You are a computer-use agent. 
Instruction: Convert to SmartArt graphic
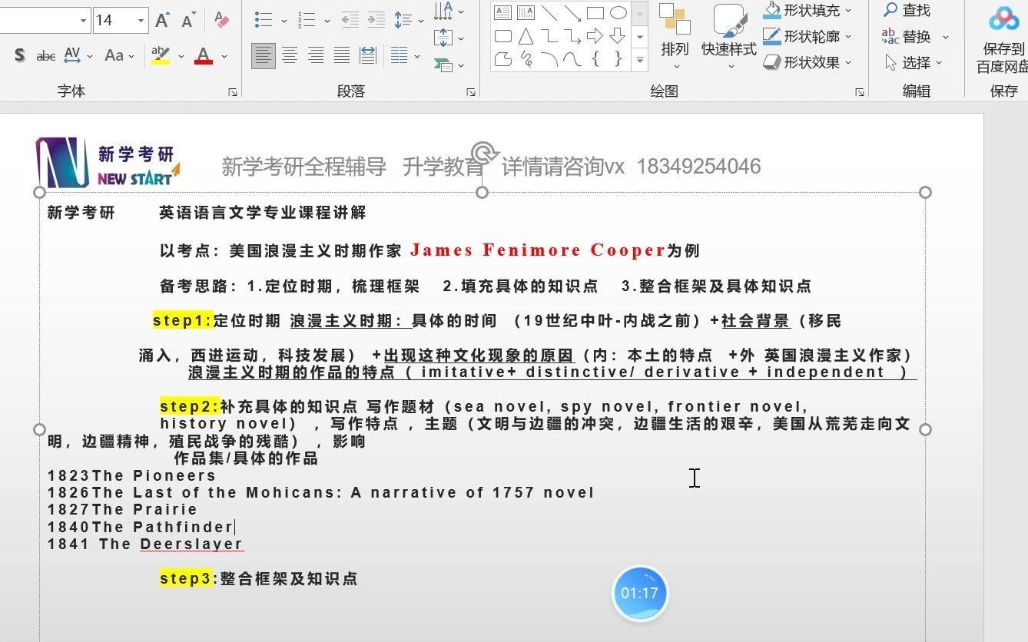(449, 65)
